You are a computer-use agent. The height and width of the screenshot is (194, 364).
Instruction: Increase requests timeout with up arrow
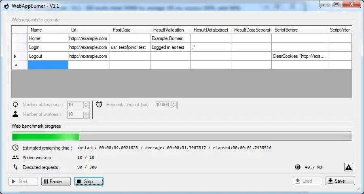click(x=174, y=103)
